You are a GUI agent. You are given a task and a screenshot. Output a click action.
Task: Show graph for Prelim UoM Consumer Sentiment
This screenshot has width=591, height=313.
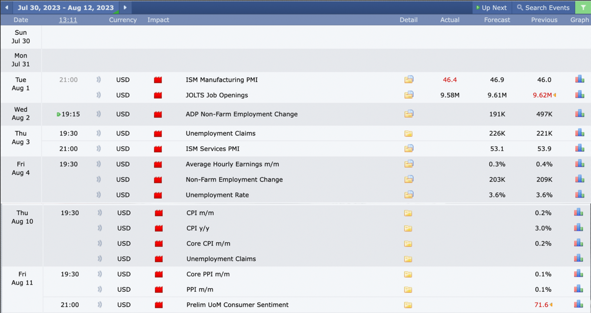(x=578, y=304)
